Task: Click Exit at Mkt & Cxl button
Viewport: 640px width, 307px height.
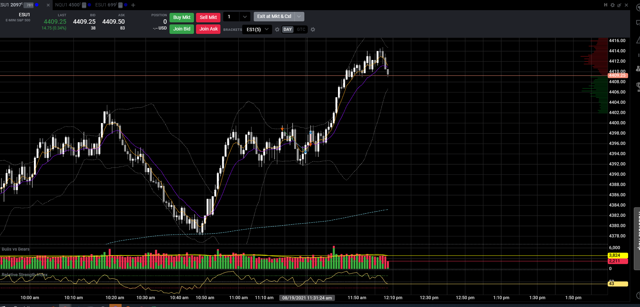Action: point(274,17)
